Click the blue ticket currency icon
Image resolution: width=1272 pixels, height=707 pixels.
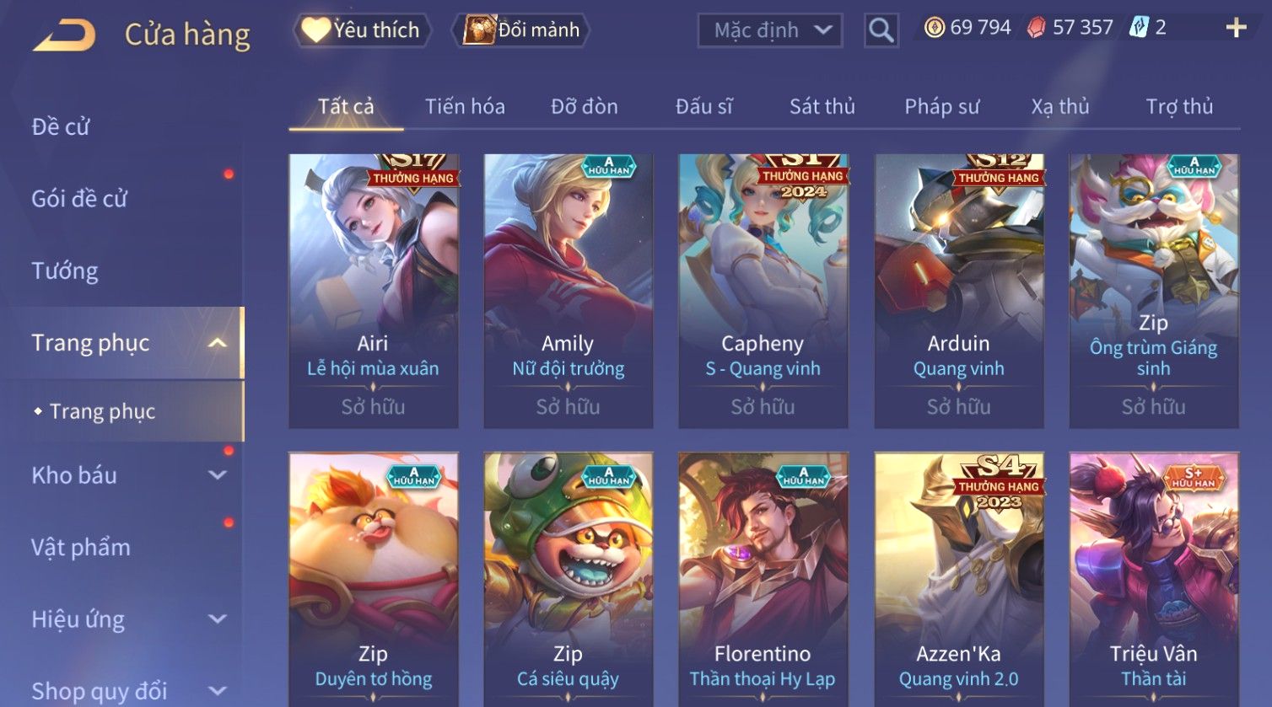pyautogui.click(x=1139, y=28)
